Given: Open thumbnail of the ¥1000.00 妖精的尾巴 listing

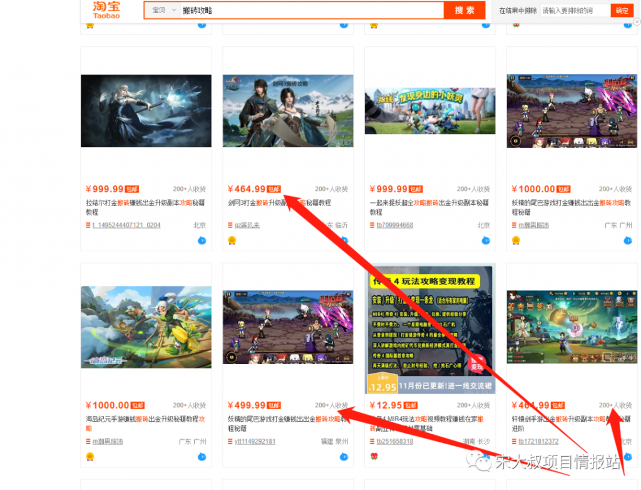Looking at the screenshot, I should (x=572, y=111).
